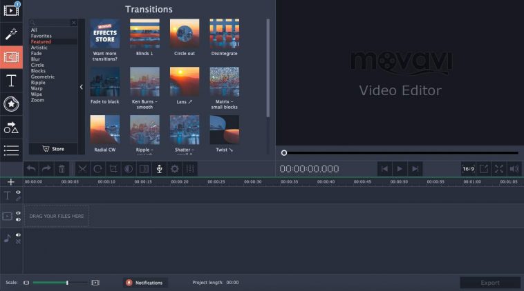Mute the audio track
The image size is (524, 291).
[19, 235]
